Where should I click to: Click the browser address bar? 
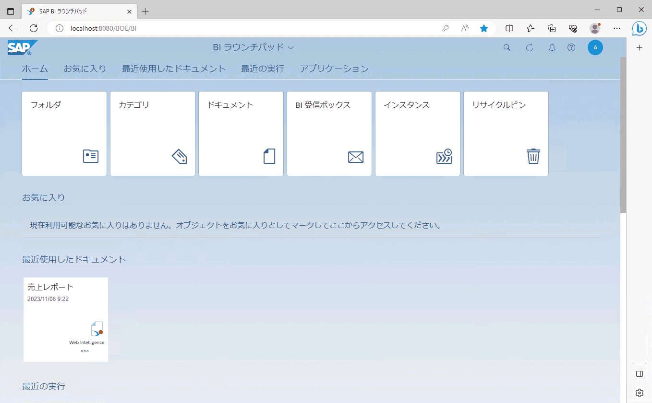pyautogui.click(x=250, y=28)
